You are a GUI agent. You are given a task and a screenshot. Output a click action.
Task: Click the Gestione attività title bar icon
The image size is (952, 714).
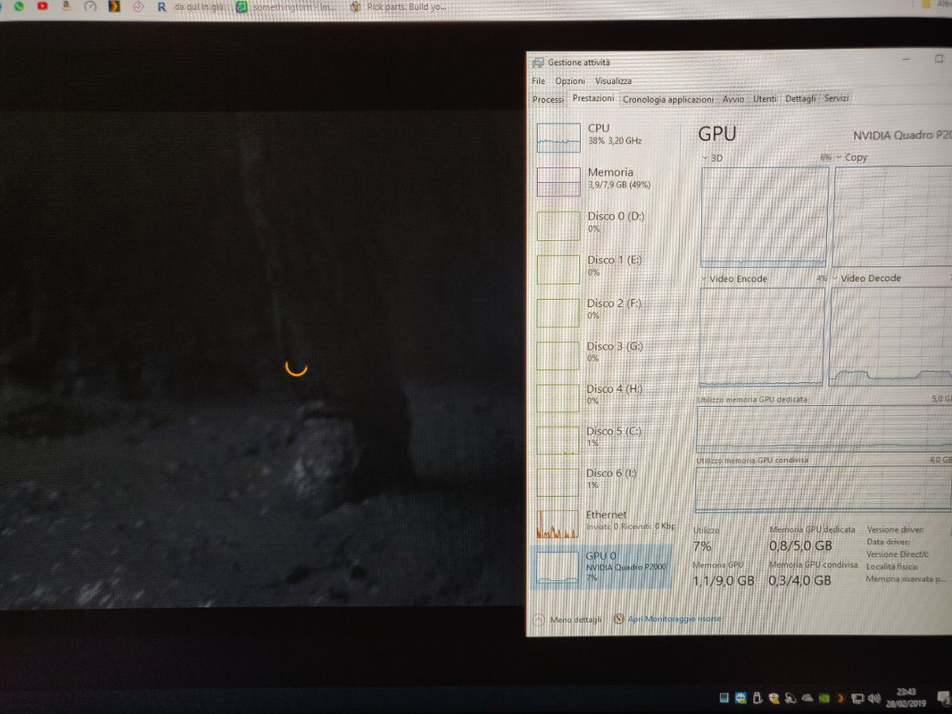pos(538,62)
